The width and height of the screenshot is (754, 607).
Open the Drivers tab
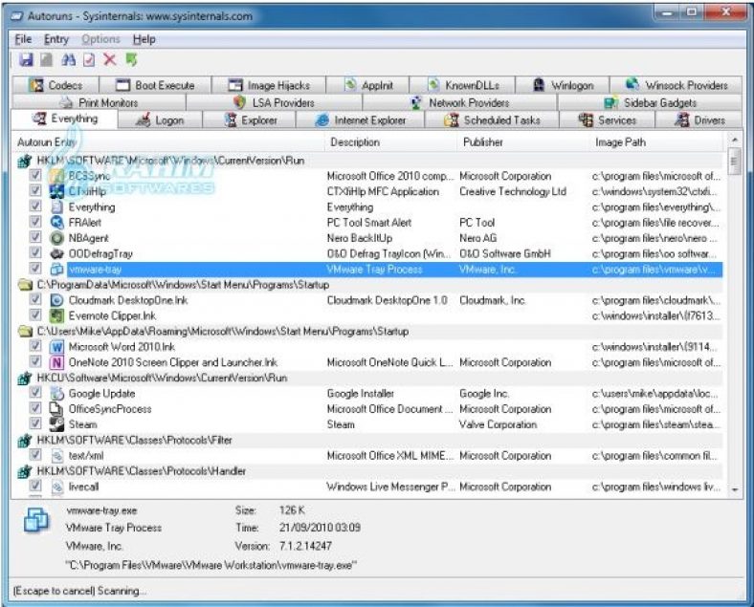(699, 120)
